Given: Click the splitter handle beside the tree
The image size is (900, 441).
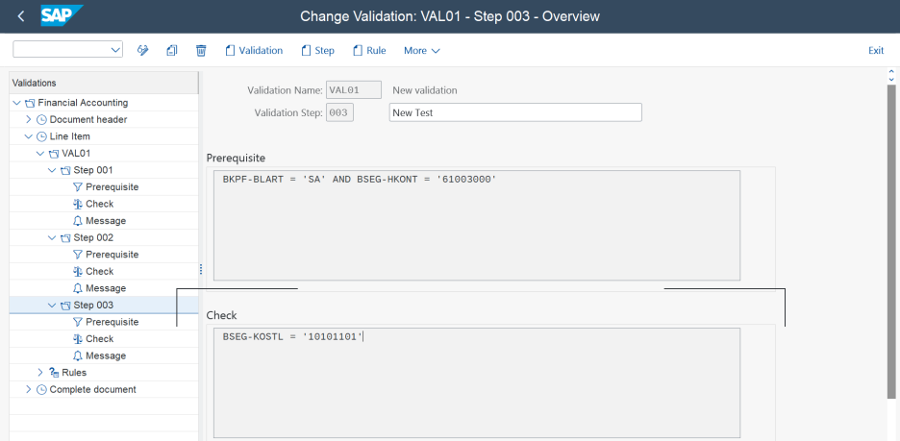Looking at the screenshot, I should pos(201,269).
